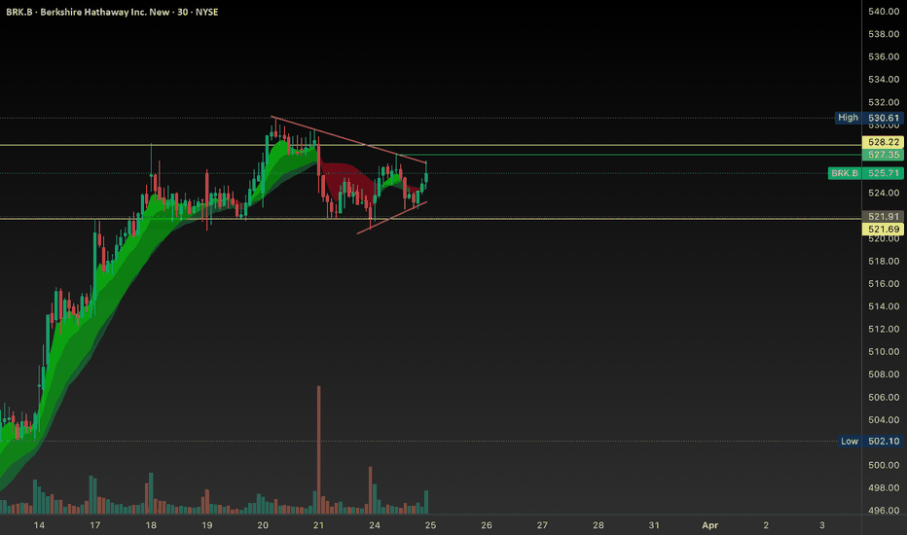Screen dimensions: 907x535
Task: Click the yellow 528.22 price tag
Action: click(884, 142)
